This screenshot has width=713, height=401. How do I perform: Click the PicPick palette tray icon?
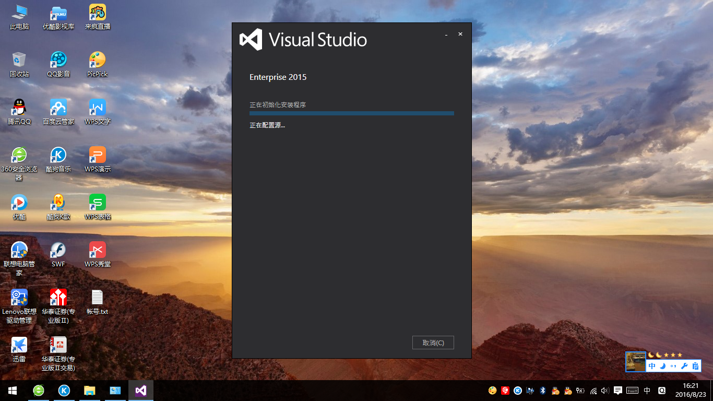(x=492, y=391)
